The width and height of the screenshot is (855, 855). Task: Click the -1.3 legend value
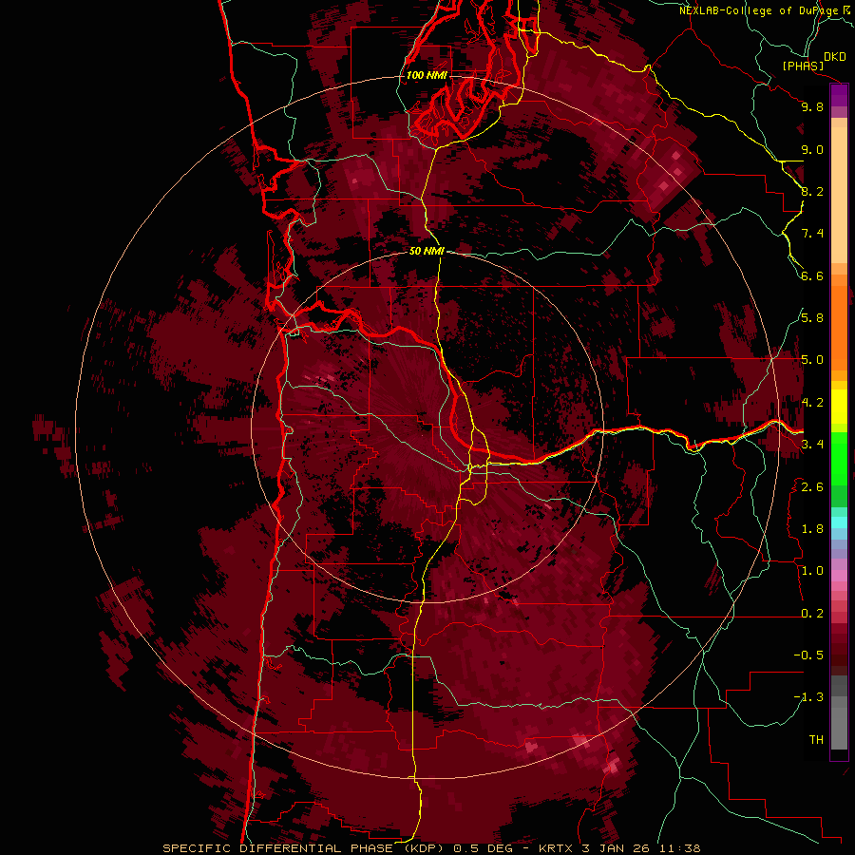coord(808,697)
